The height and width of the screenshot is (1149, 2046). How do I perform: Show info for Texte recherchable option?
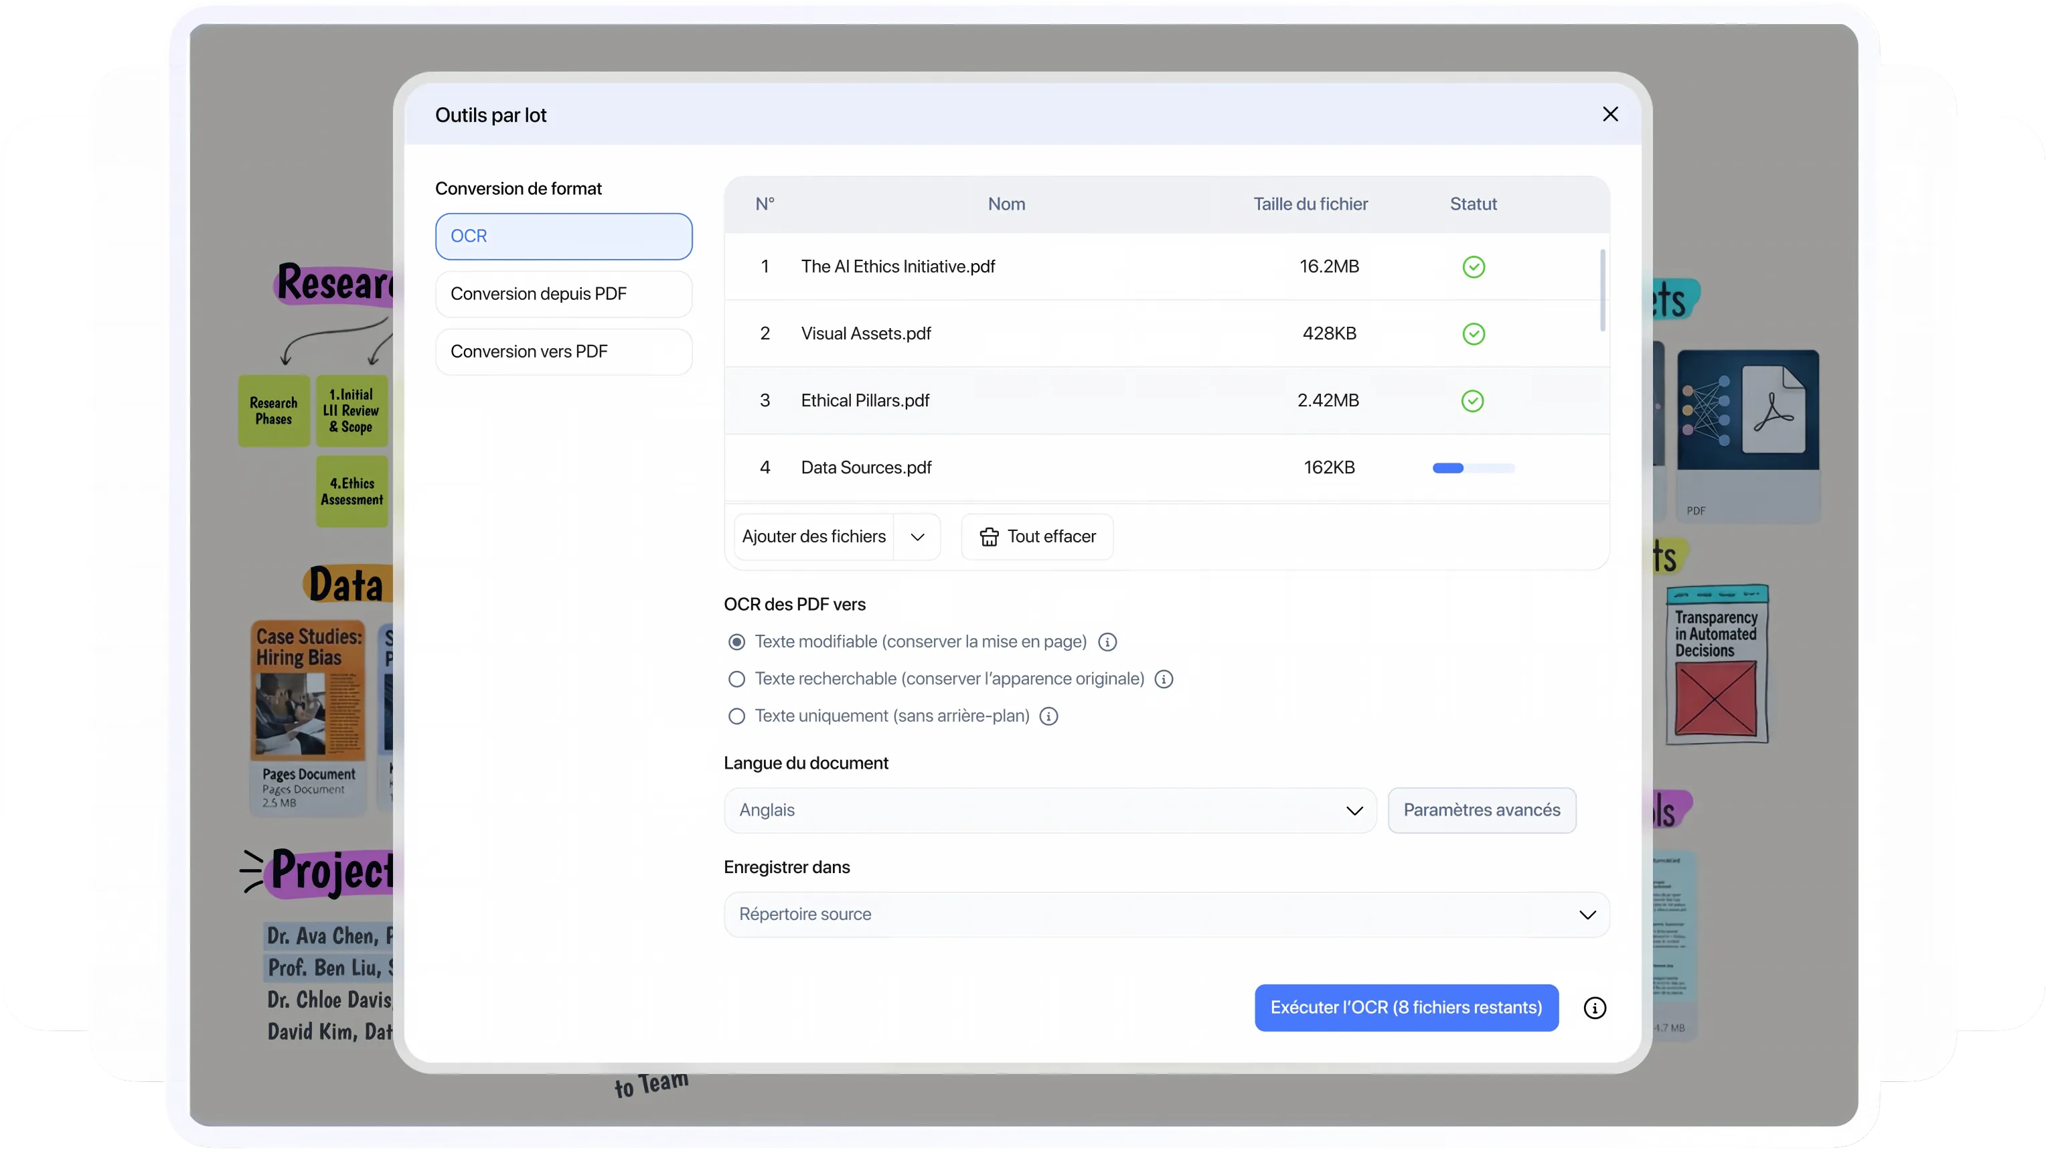(x=1164, y=680)
